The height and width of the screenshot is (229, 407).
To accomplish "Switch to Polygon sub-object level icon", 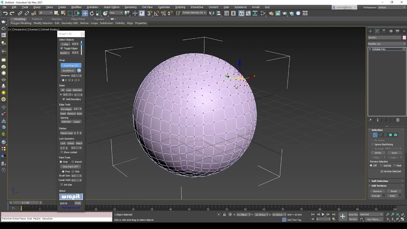I will [390, 135].
